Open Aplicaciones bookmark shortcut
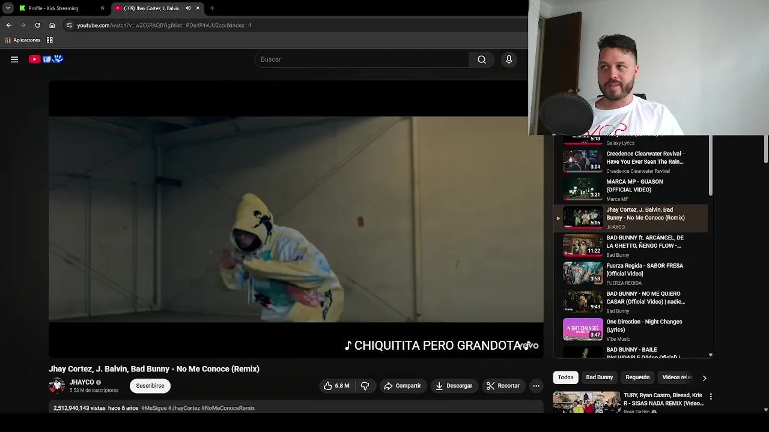This screenshot has width=769, height=432. [22, 40]
